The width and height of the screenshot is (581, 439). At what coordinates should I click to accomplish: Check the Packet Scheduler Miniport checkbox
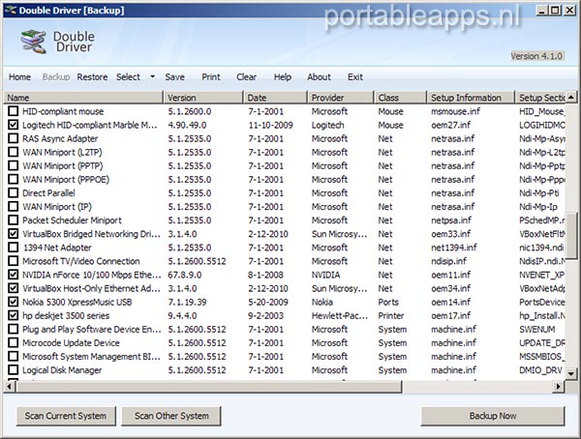point(13,220)
